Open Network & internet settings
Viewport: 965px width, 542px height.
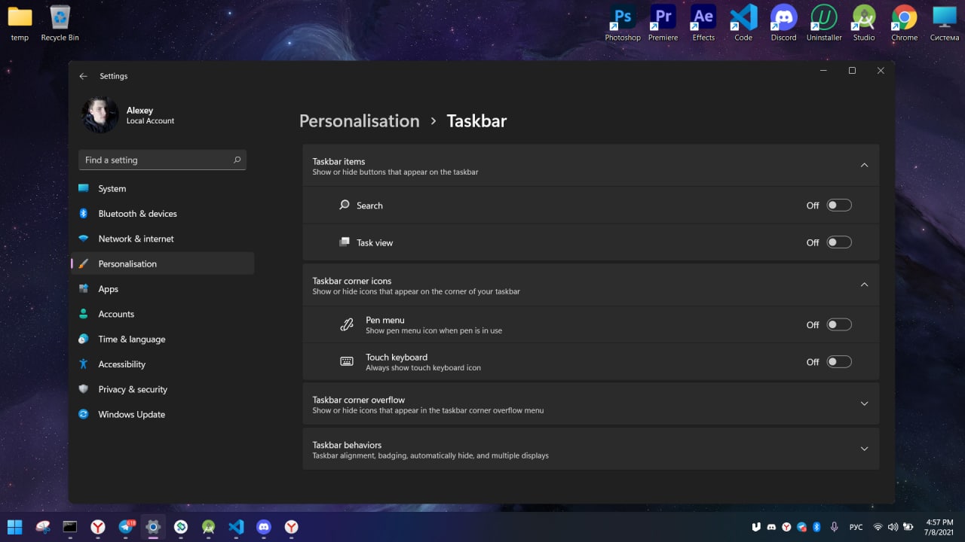163,239
